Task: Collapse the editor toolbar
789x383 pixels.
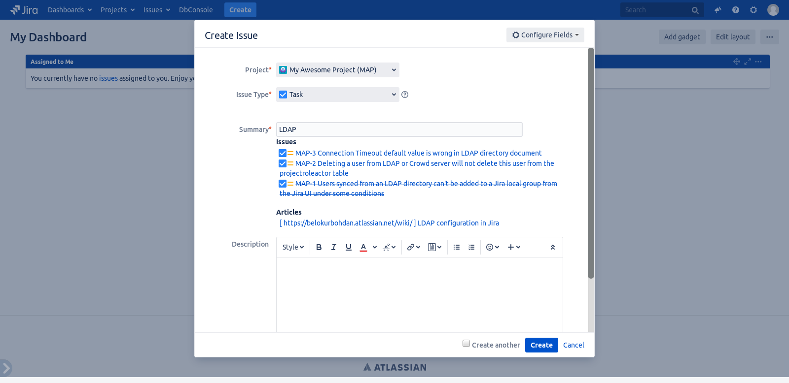Action: [553, 247]
